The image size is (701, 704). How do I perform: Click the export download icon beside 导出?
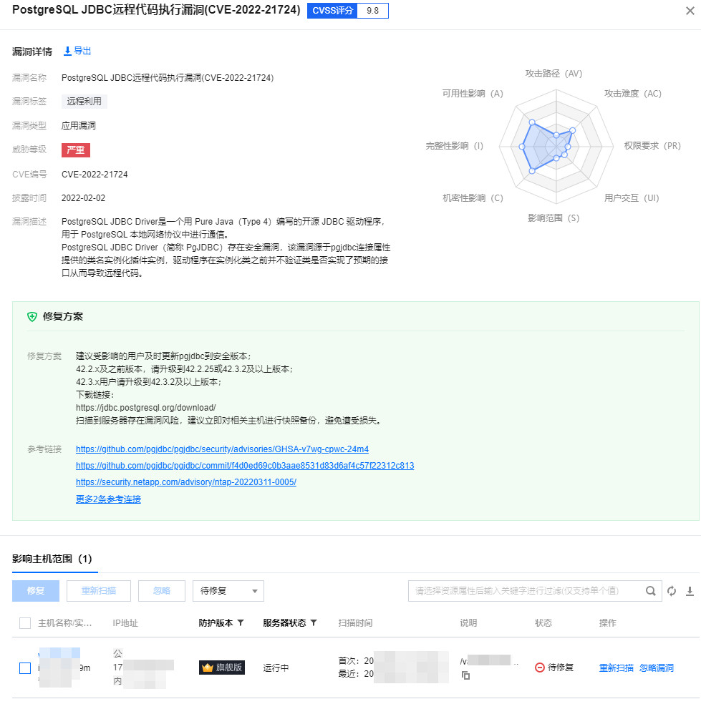pyautogui.click(x=67, y=52)
